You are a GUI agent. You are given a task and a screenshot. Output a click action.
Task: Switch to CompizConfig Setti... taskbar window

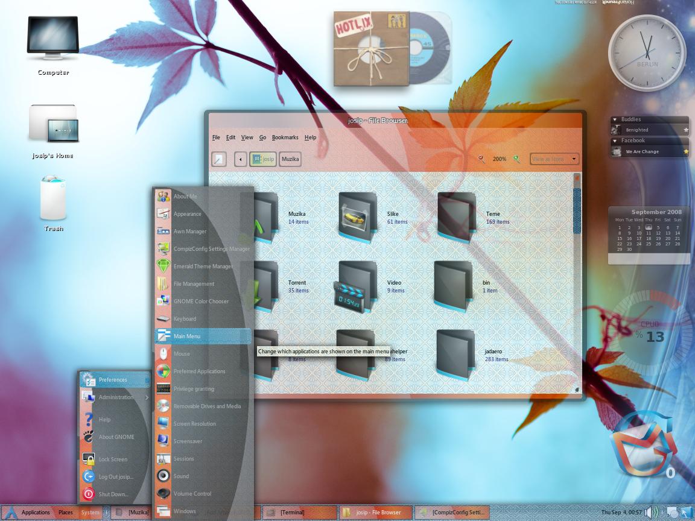click(452, 513)
